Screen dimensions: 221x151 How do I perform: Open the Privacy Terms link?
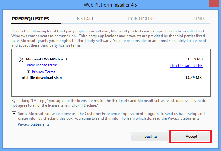44,72
